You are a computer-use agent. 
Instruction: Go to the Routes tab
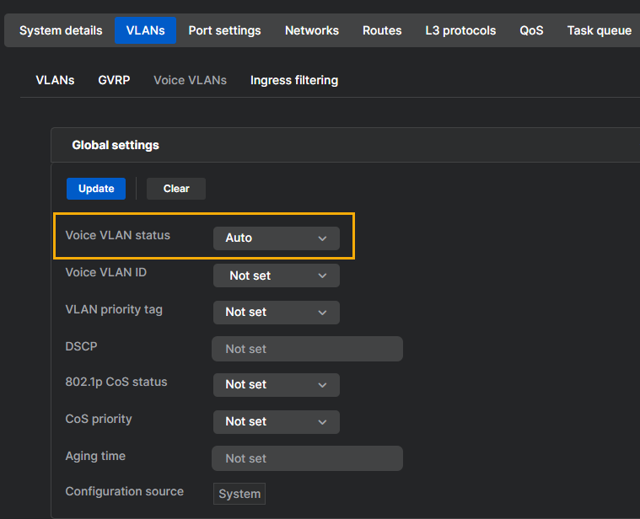pos(382,30)
